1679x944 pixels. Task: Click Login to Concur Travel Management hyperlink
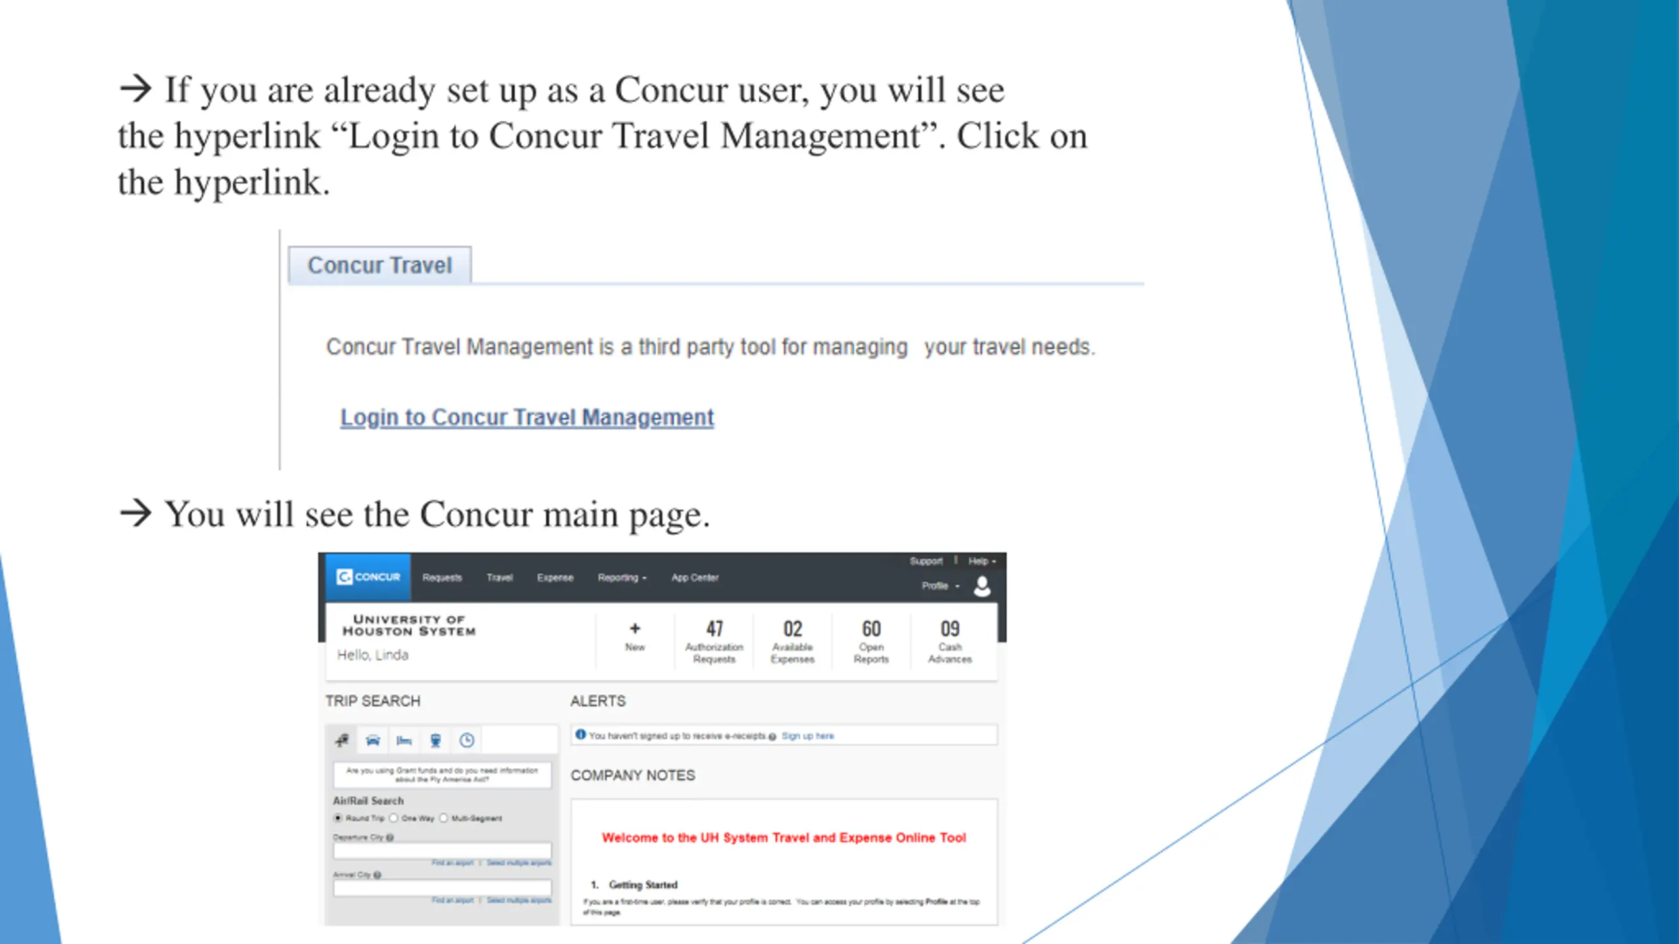(527, 418)
